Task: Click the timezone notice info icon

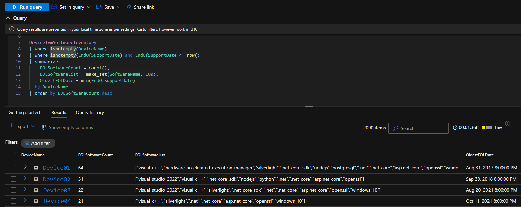Action: [x=12, y=29]
